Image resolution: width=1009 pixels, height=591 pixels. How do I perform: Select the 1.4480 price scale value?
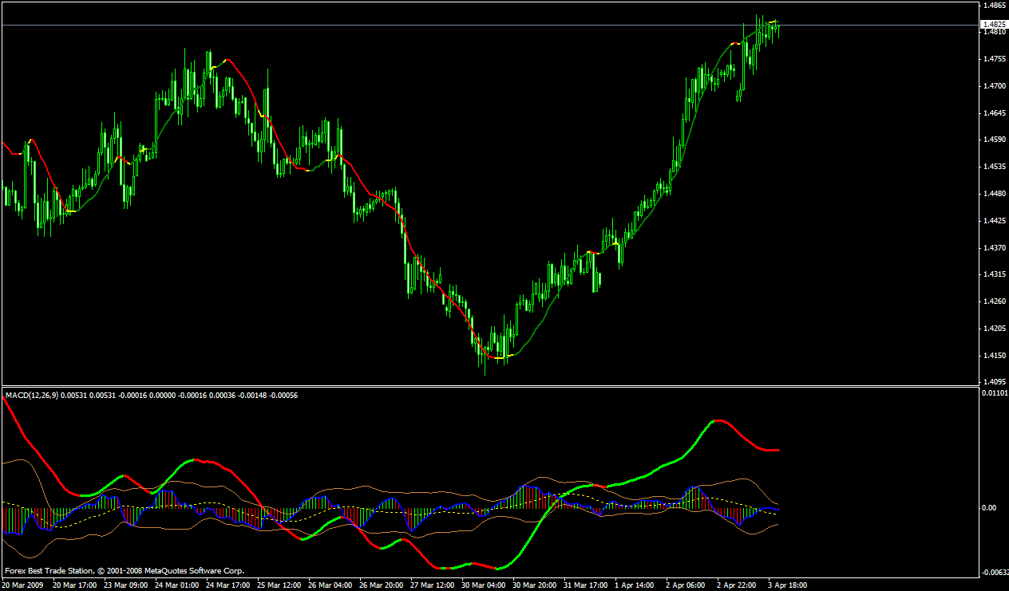coord(995,193)
